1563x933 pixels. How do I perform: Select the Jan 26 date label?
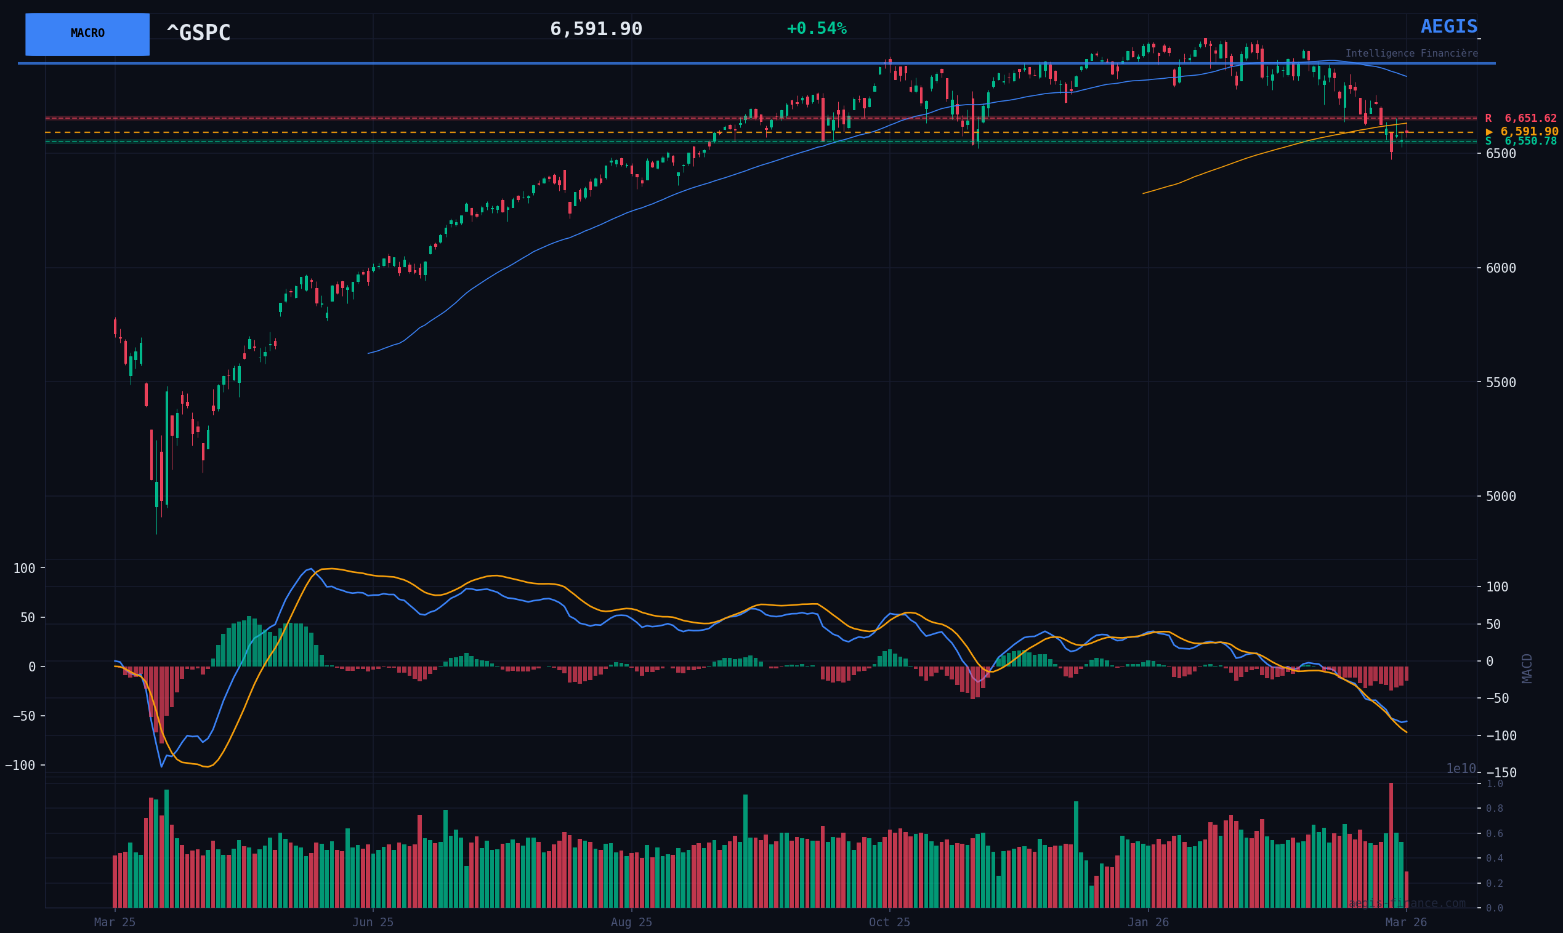coord(1148,923)
